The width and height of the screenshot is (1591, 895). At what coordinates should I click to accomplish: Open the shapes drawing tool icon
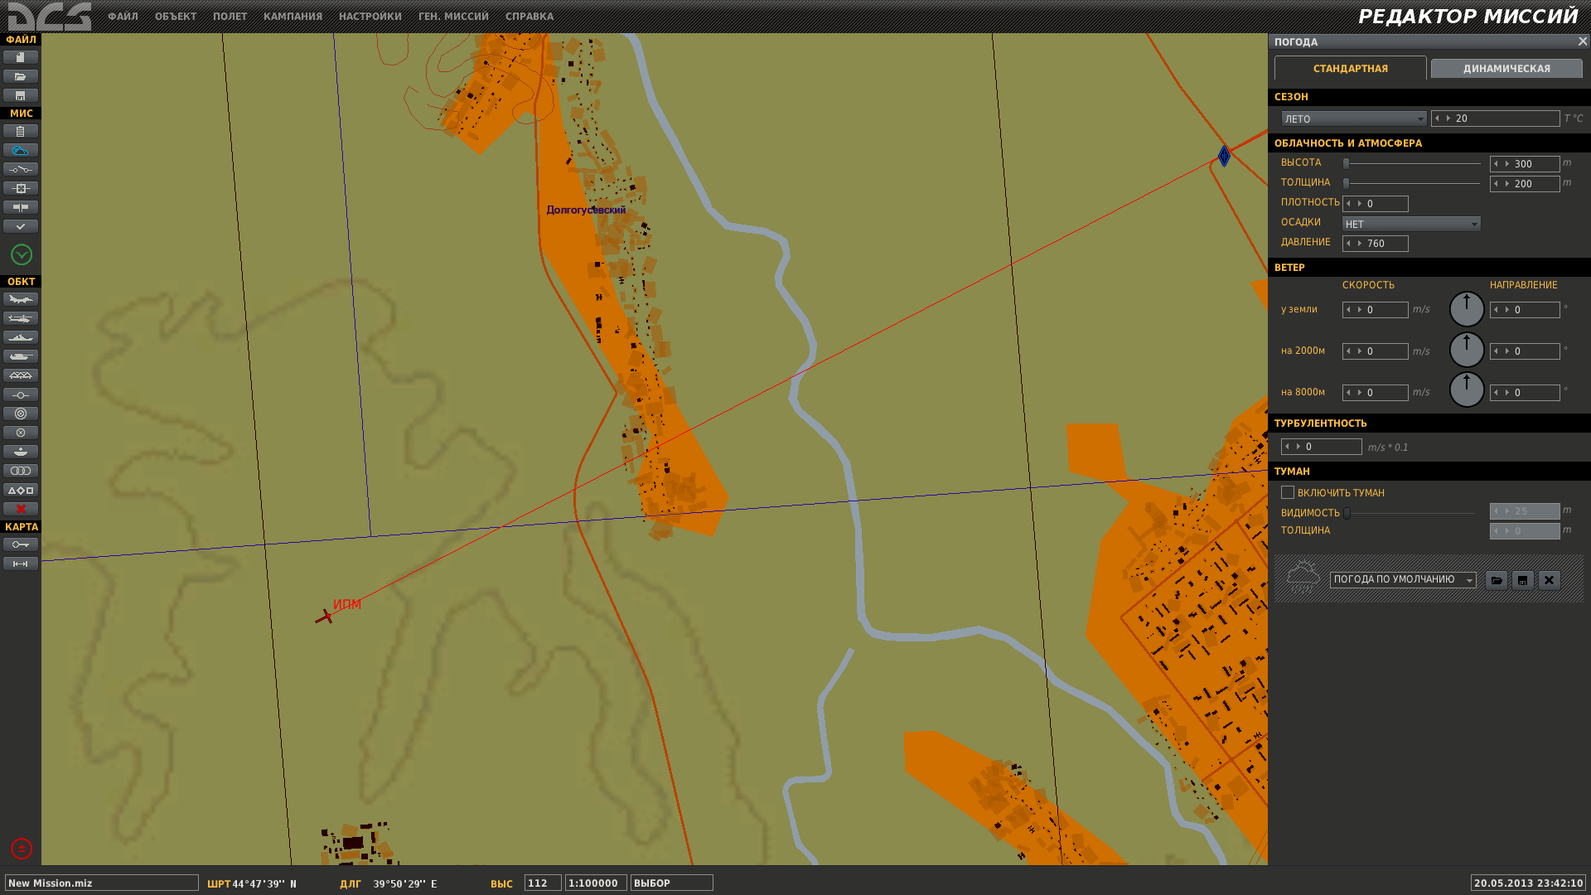(x=21, y=490)
